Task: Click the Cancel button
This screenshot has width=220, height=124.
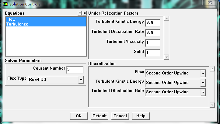Action: (120, 116)
